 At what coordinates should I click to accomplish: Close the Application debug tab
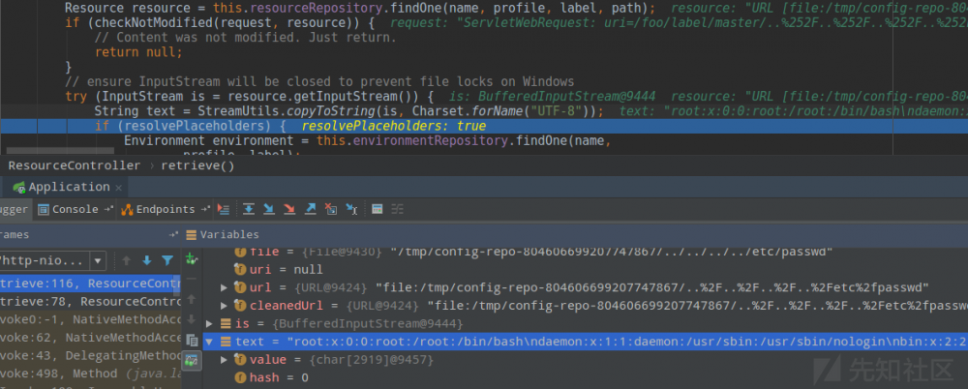pyautogui.click(x=118, y=187)
